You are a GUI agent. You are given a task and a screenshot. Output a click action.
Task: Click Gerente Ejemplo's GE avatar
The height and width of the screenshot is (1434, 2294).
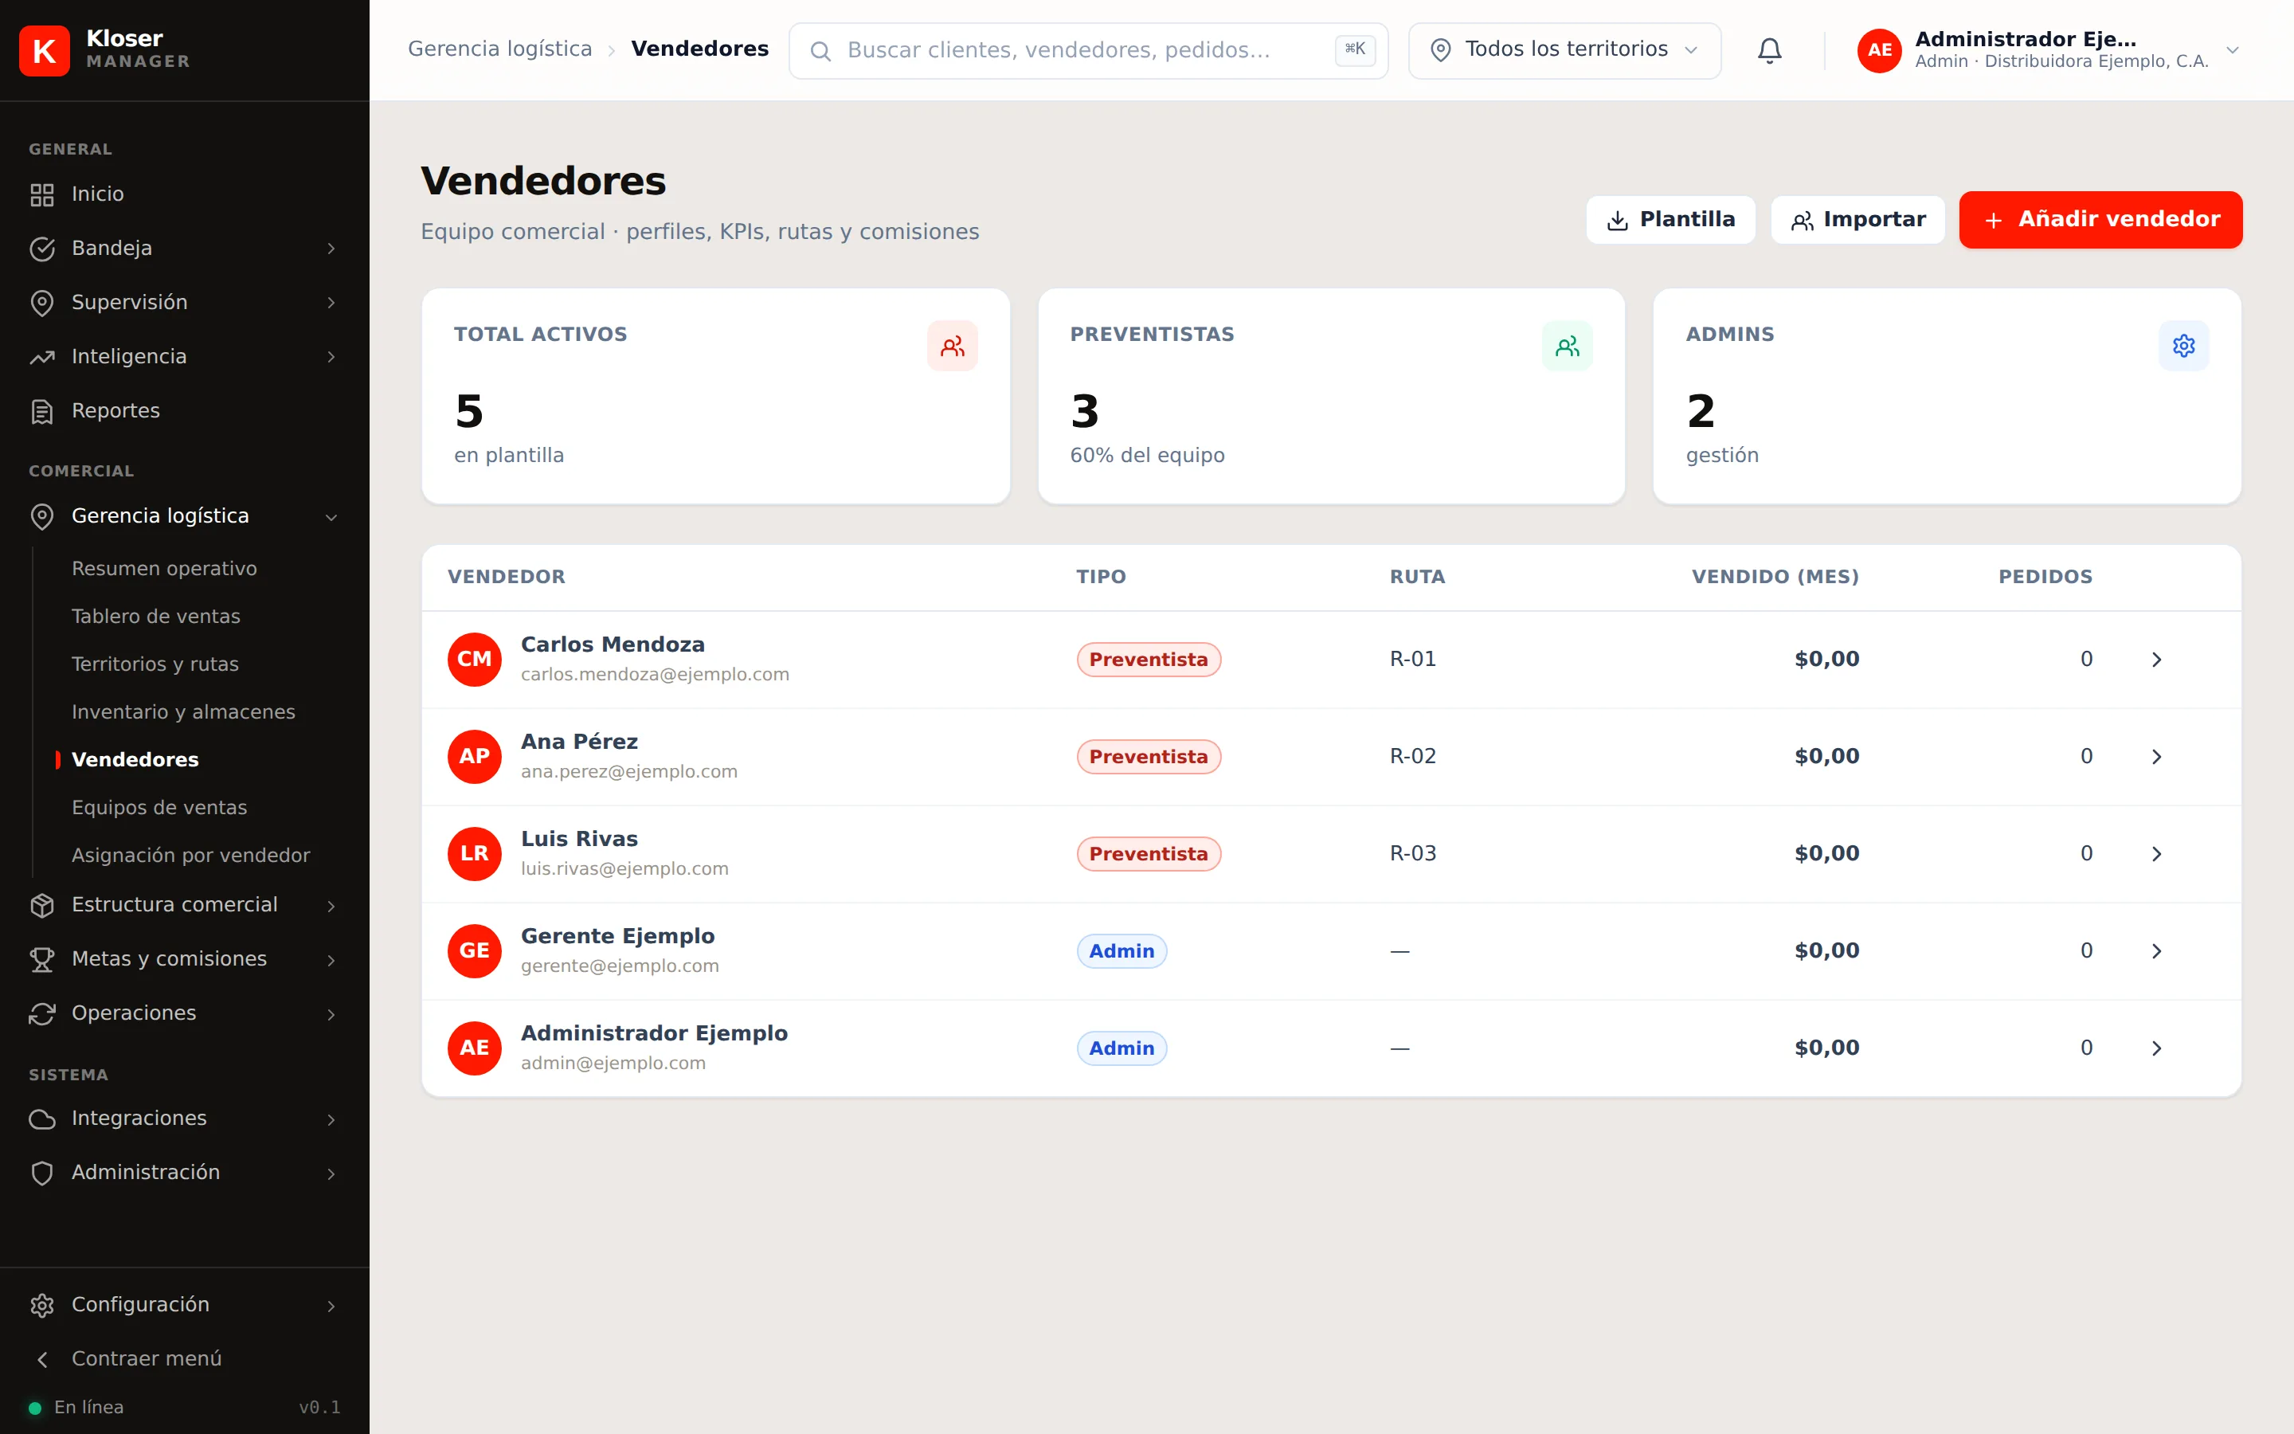474,951
